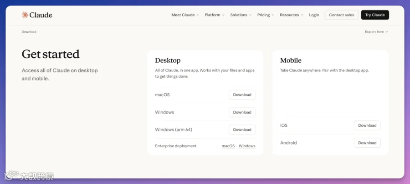This screenshot has height=184, width=410.
Task: Expand the Pricing menu
Action: click(266, 15)
